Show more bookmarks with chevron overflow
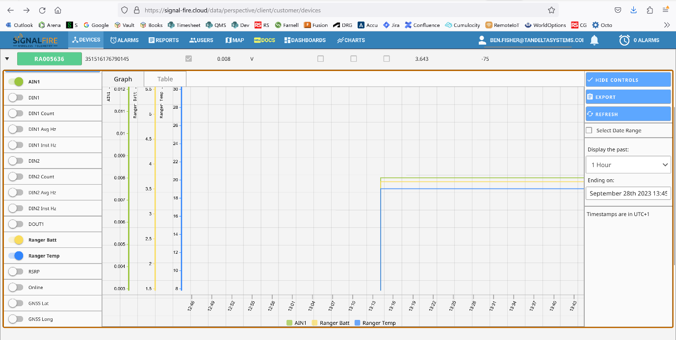The width and height of the screenshot is (676, 340). pos(667,25)
